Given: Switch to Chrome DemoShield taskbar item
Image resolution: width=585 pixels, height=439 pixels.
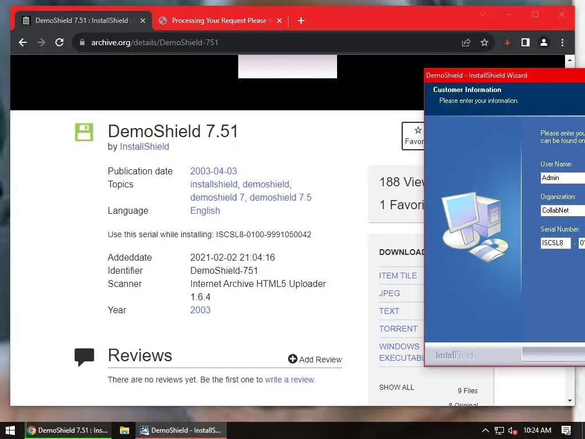Looking at the screenshot, I should click(68, 430).
